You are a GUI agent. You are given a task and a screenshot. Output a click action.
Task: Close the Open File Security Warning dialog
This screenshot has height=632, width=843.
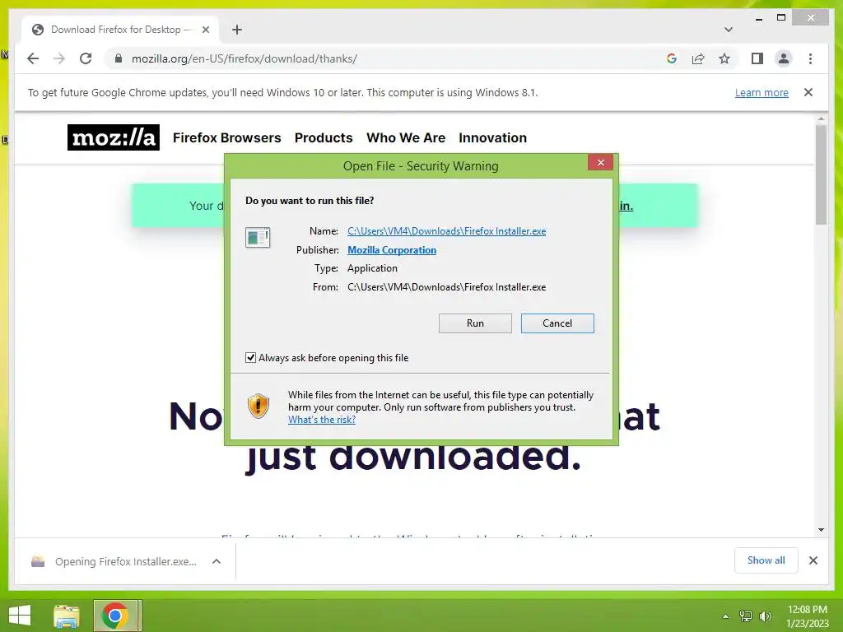pos(600,162)
